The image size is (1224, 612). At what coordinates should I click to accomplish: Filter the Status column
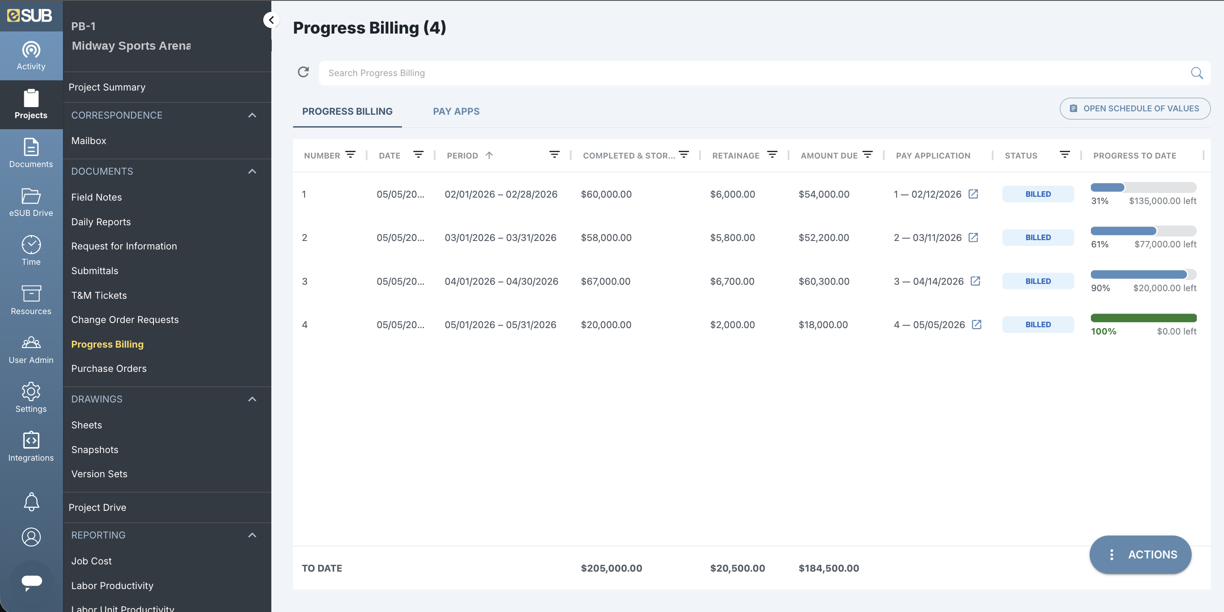(1065, 155)
